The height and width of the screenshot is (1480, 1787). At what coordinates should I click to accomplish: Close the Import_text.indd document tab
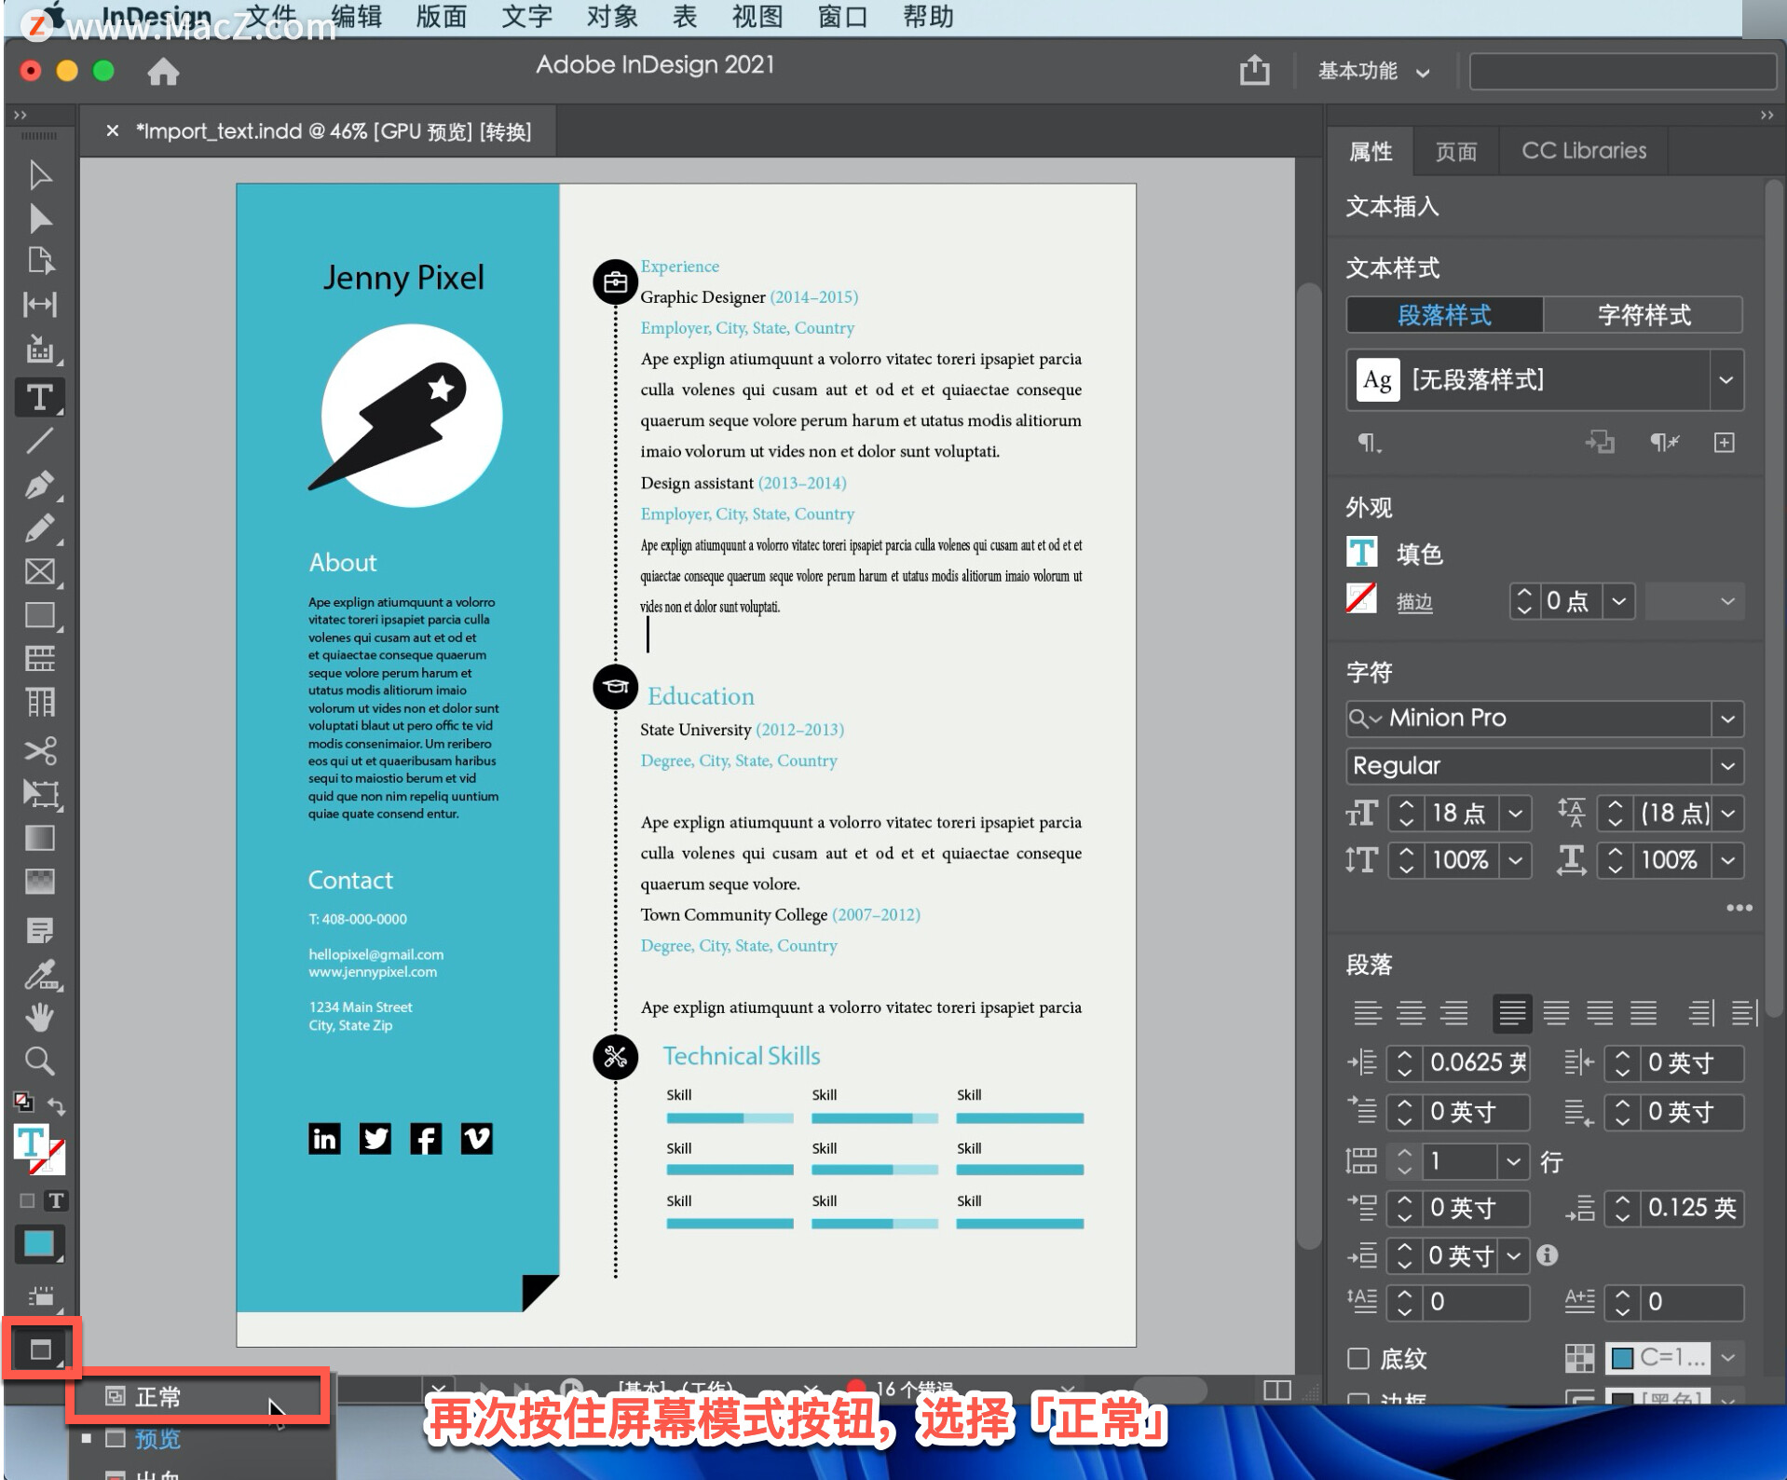112,130
